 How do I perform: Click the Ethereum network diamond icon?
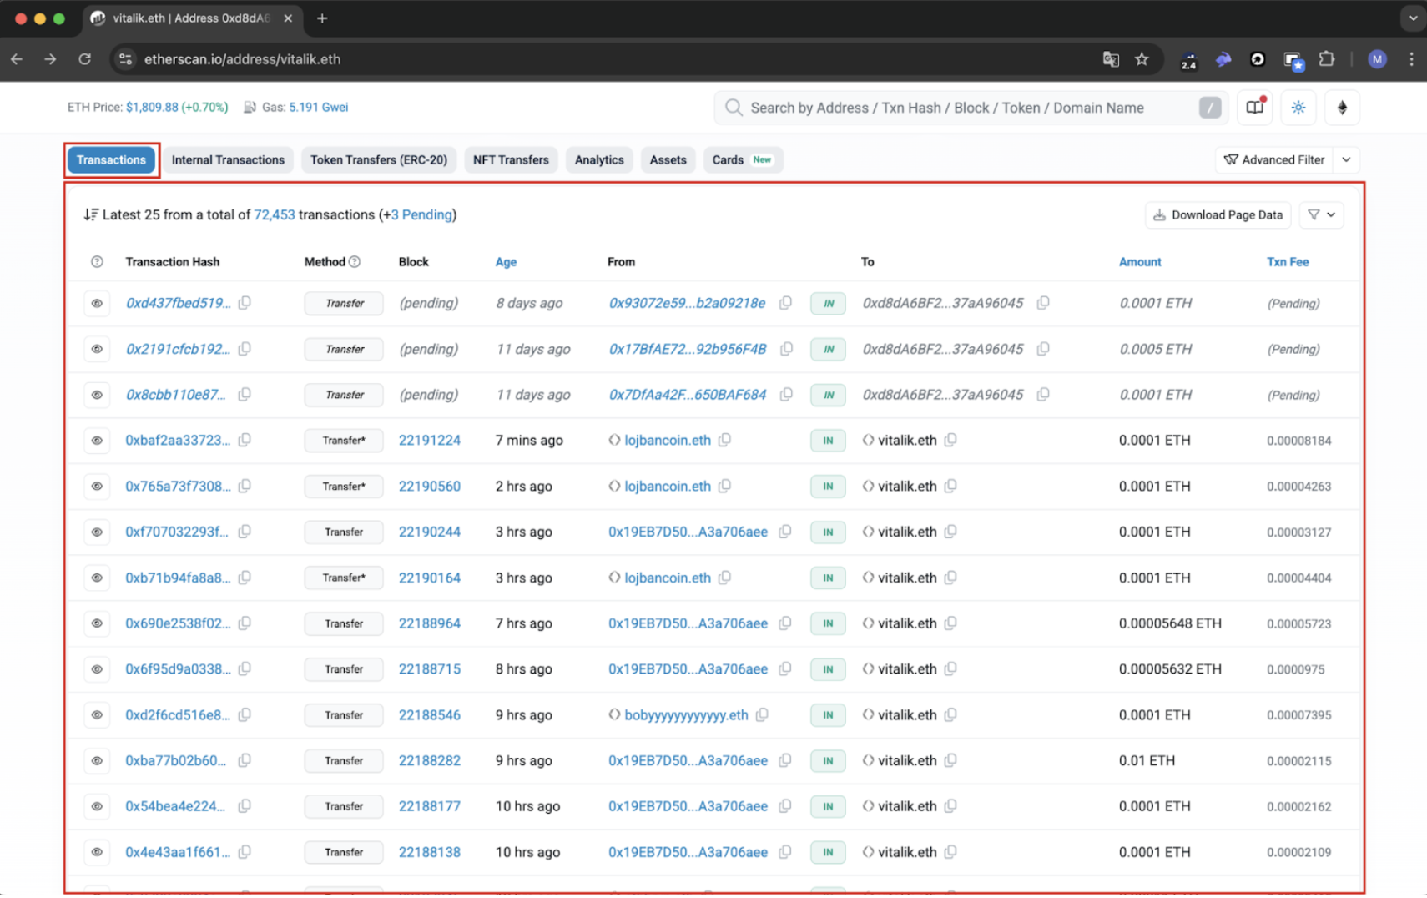(1342, 108)
